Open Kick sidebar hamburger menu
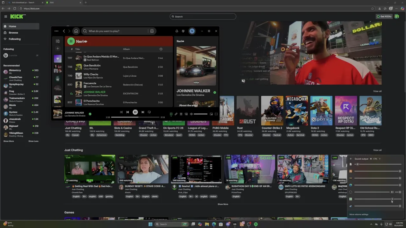 pos(5,16)
